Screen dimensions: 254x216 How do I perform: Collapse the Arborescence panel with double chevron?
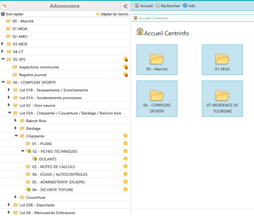coord(125,6)
